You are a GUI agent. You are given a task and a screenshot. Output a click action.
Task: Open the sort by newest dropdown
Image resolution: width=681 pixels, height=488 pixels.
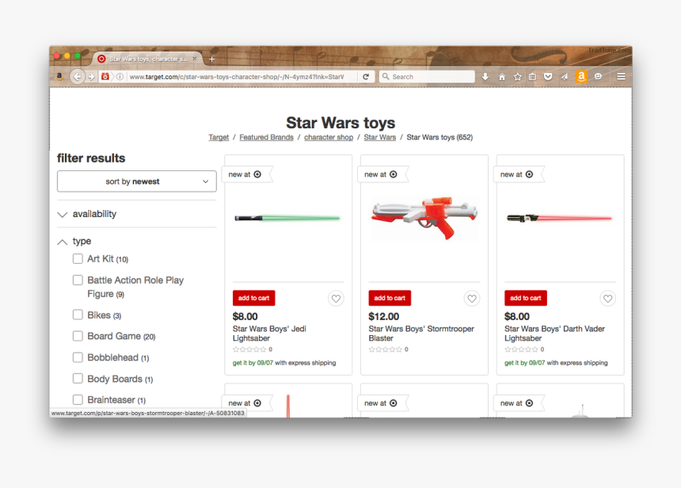[137, 181]
